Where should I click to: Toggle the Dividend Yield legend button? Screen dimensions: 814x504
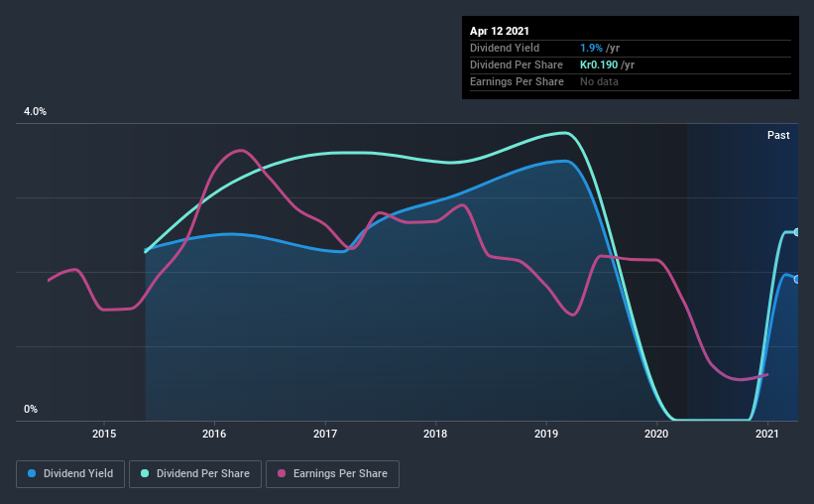tap(70, 474)
